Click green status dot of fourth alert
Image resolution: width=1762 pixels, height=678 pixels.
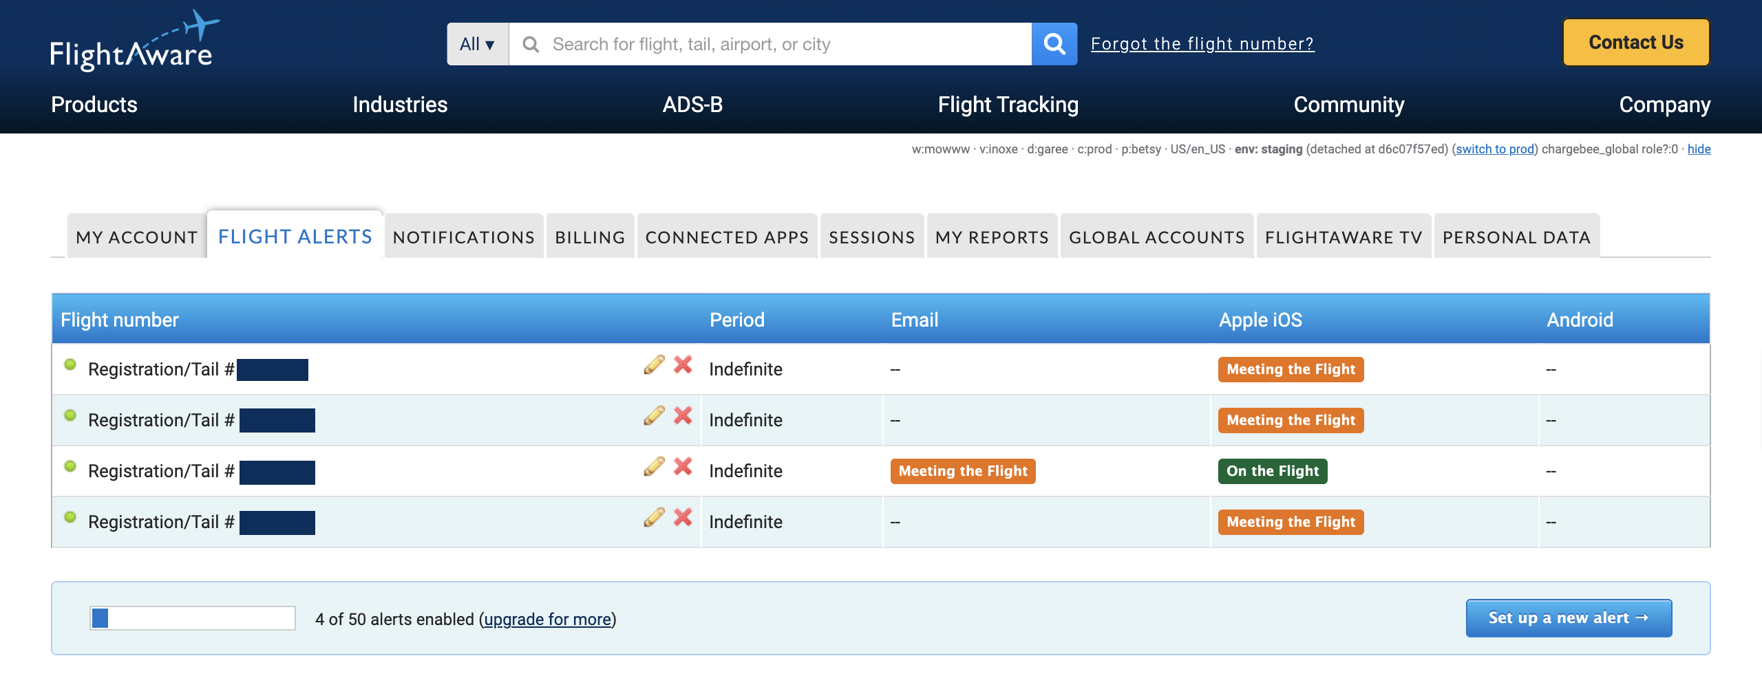pos(70,517)
